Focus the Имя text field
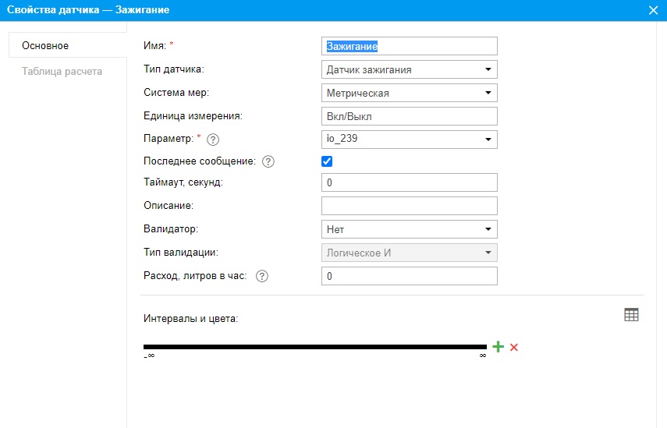This screenshot has width=667, height=428. [410, 47]
